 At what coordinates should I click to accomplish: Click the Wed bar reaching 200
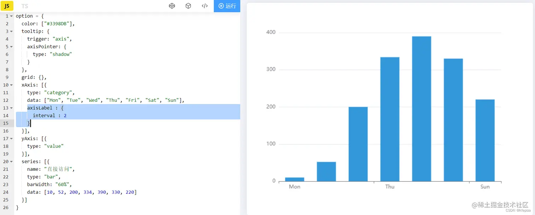[x=358, y=144]
